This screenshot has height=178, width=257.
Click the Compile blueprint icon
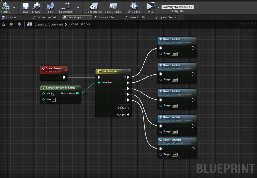tap(6, 6)
